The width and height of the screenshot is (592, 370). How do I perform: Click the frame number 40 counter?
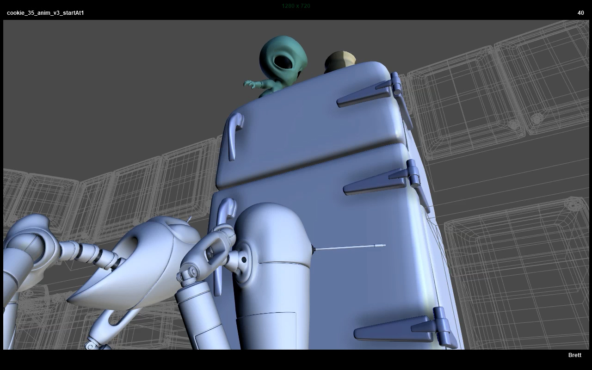[580, 13]
